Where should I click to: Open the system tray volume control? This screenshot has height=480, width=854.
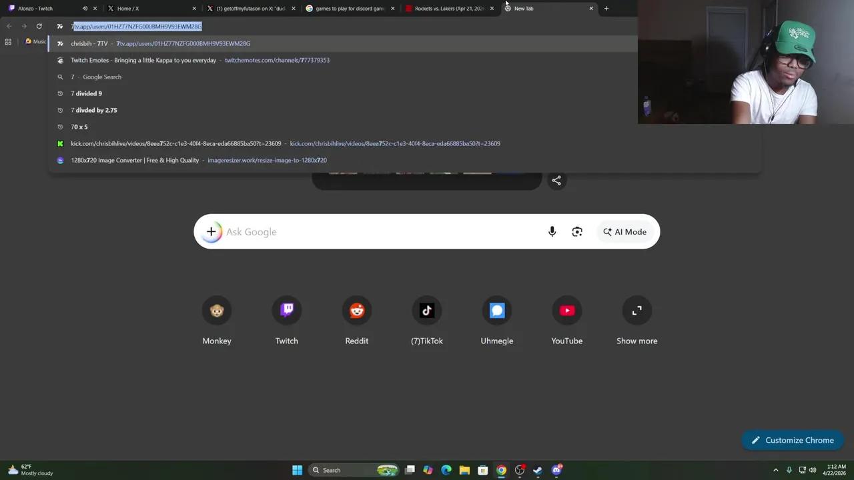pyautogui.click(x=813, y=470)
